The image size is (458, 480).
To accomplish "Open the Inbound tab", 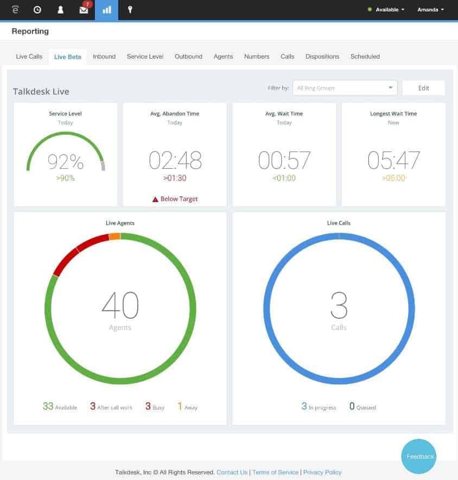I will pyautogui.click(x=104, y=56).
